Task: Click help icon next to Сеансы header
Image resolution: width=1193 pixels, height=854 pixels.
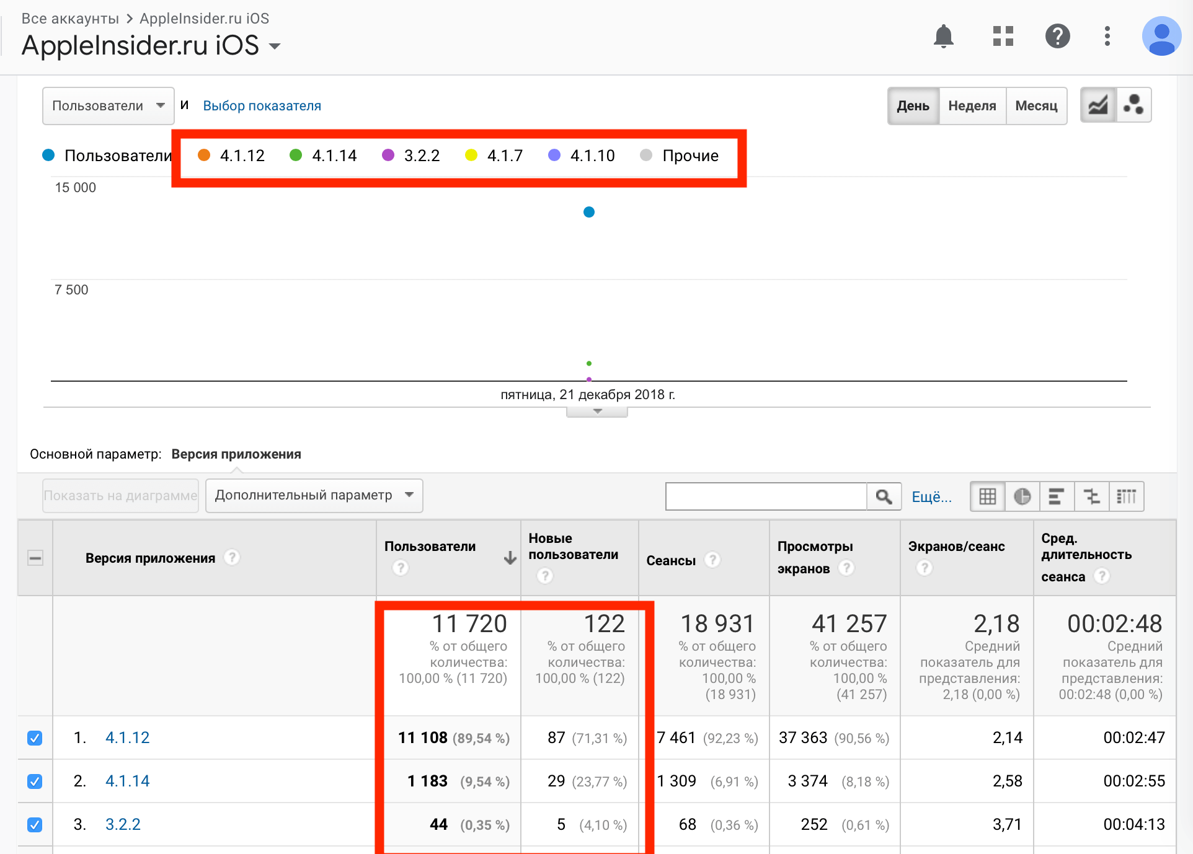Action: pyautogui.click(x=712, y=560)
